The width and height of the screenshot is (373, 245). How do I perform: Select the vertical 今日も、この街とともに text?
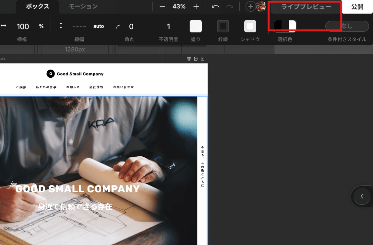point(202,166)
